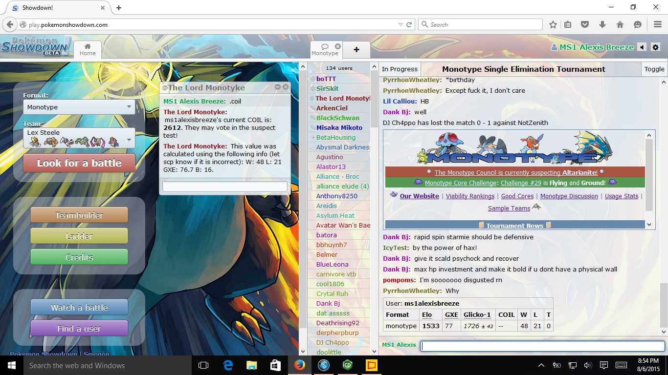Select the Monotype chat room tab
This screenshot has width=668, height=375.
point(325,50)
